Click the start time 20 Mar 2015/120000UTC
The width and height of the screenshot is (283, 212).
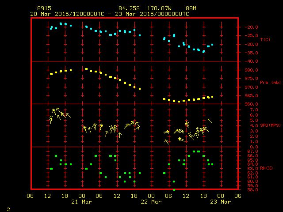(x=67, y=14)
